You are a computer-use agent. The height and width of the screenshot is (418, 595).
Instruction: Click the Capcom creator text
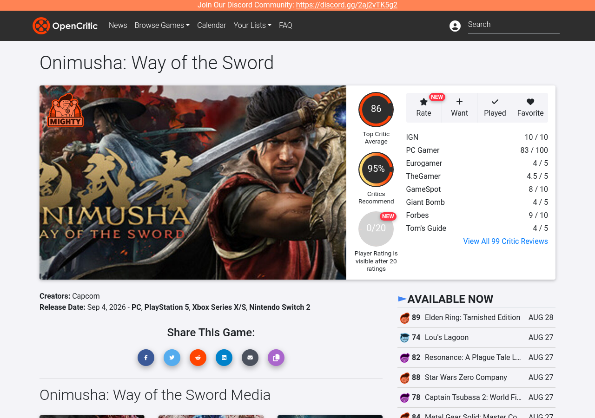tap(86, 296)
